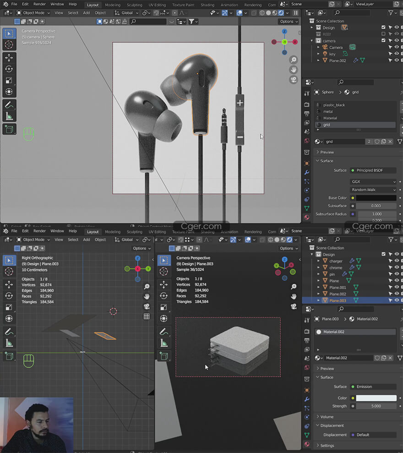Click the pan hand gizmo in earphones viewport
This screenshot has height=453, width=403.
point(294,70)
